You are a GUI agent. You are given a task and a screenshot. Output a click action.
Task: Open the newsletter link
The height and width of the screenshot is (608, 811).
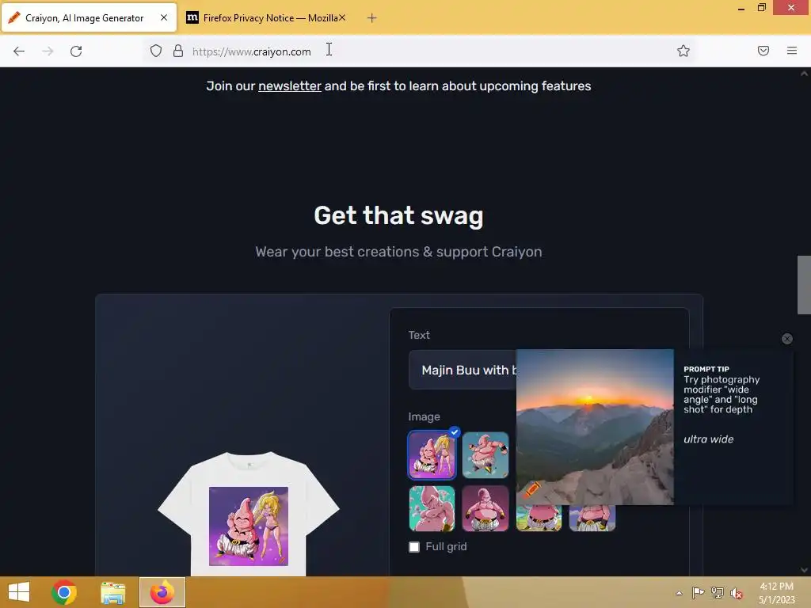pyautogui.click(x=290, y=85)
